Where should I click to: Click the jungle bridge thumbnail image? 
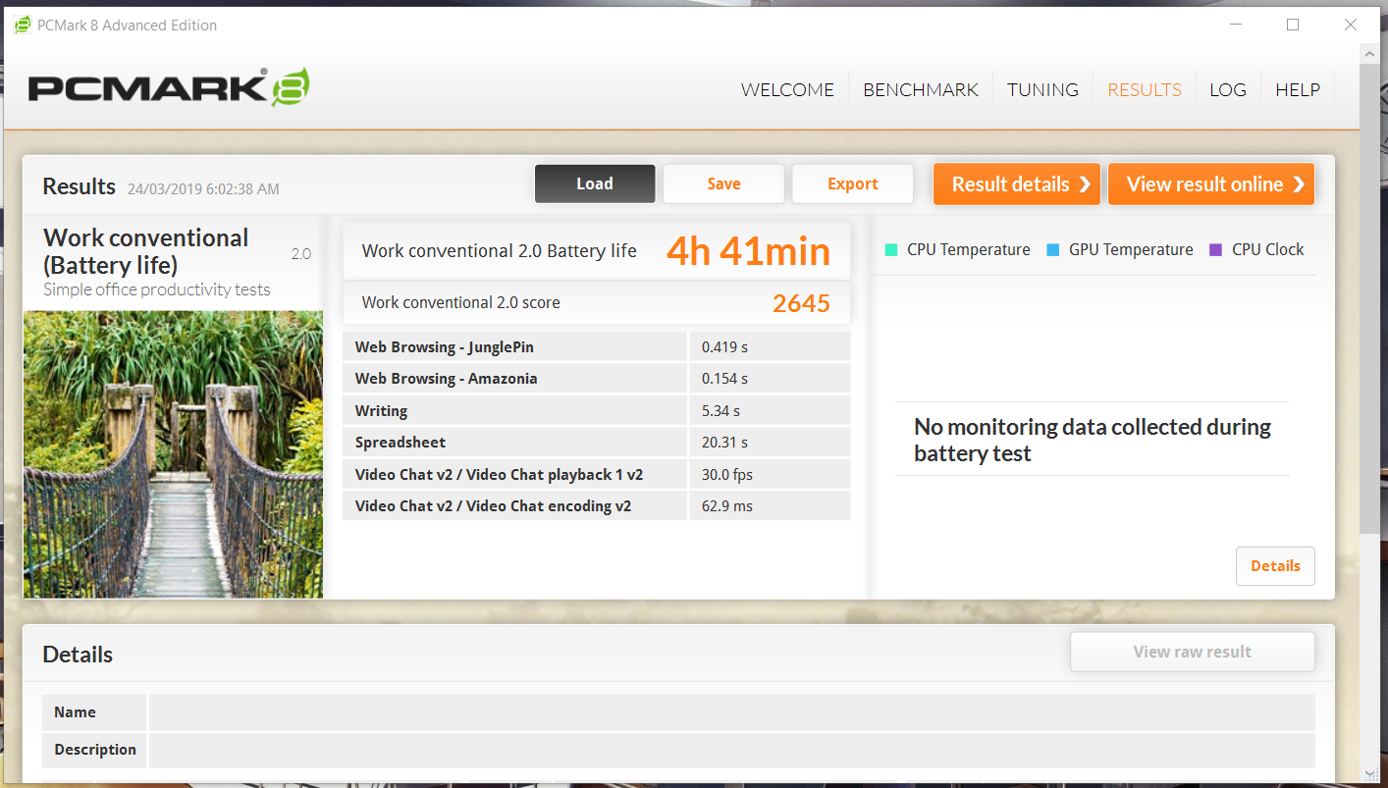pyautogui.click(x=173, y=454)
